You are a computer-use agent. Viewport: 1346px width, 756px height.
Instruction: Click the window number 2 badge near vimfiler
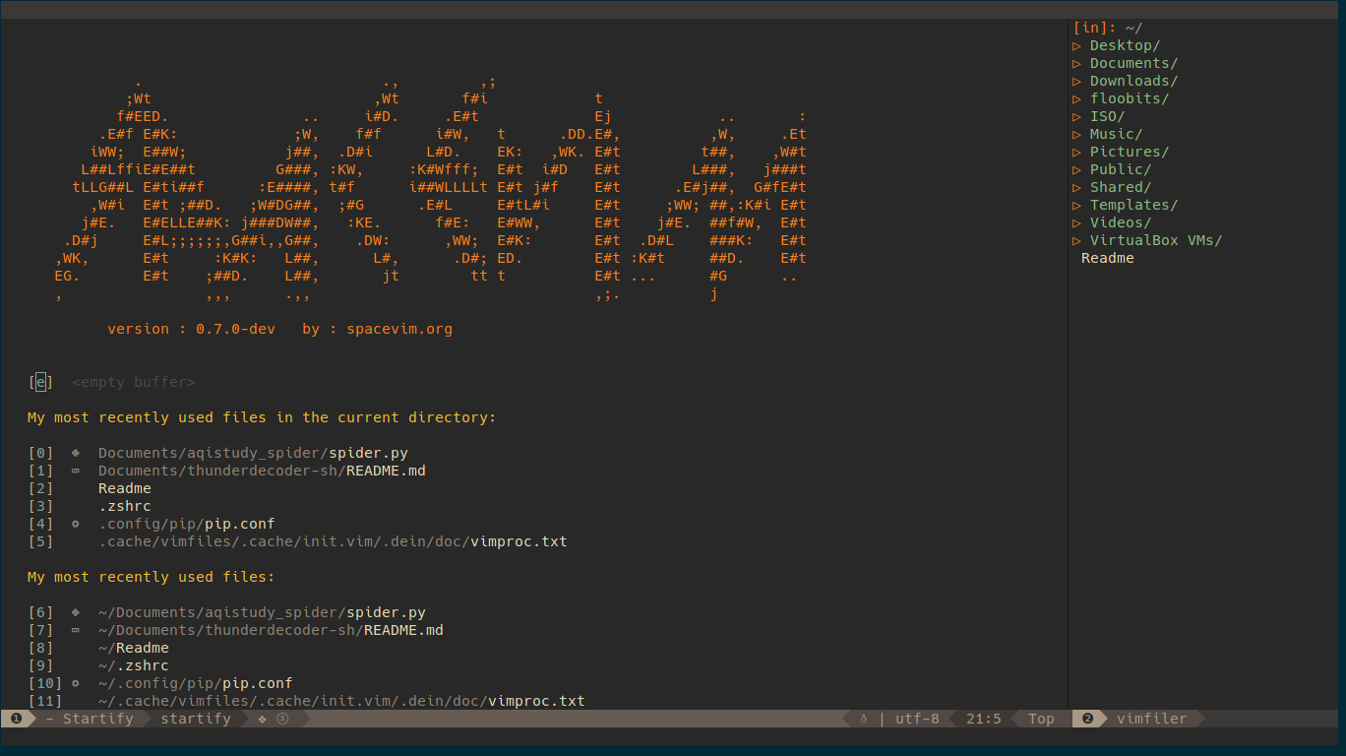(x=1088, y=719)
